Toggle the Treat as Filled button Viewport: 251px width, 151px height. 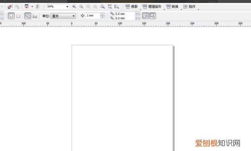click(146, 16)
